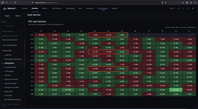This screenshot has width=198, height=109.
Task: Go to the Panelim nav item
Action: [x=25, y=8]
